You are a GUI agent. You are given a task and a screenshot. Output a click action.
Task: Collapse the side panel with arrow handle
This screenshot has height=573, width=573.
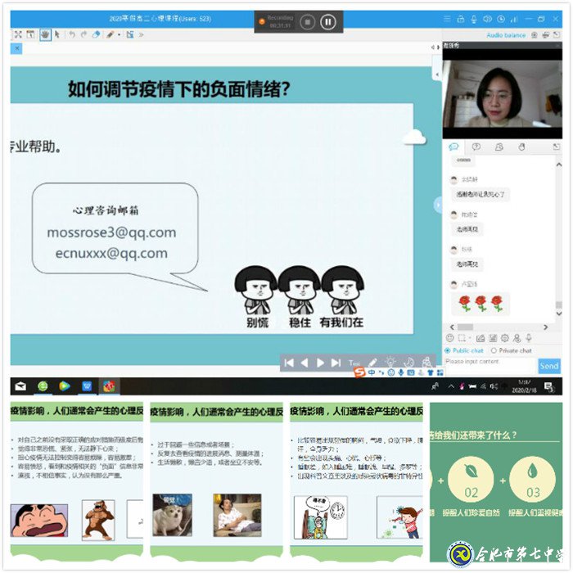[x=438, y=205]
